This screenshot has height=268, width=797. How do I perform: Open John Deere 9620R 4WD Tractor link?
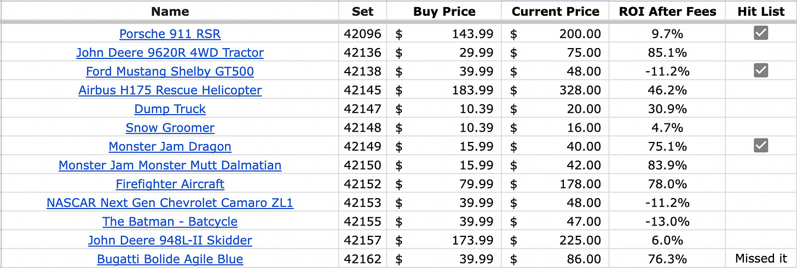(x=170, y=52)
